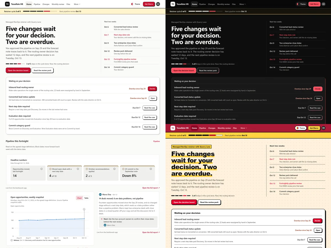Image resolution: width=331 pixels, height=248 pixels.
Task: Click Down 8% value on Q1 commit card
Action: tap(129, 176)
